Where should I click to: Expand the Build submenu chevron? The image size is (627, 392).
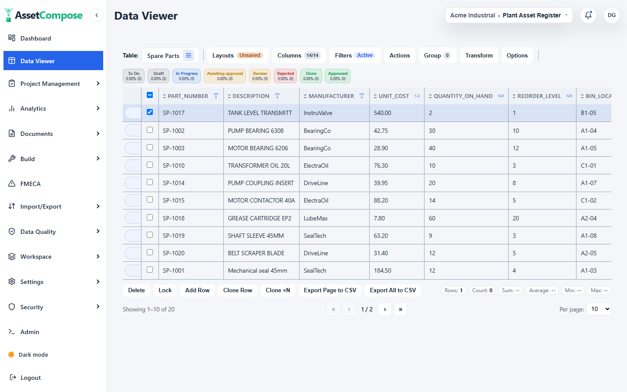pyautogui.click(x=98, y=158)
